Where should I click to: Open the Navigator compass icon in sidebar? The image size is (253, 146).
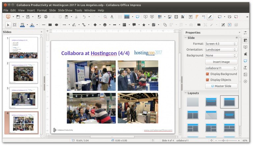click(x=245, y=81)
